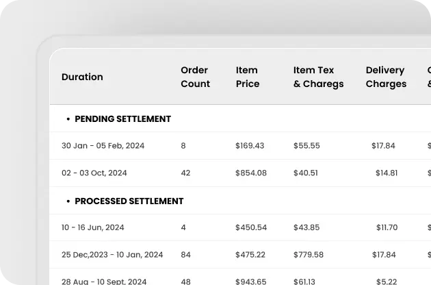
Task: Select the $779.58 tax charges cell
Action: click(309, 255)
